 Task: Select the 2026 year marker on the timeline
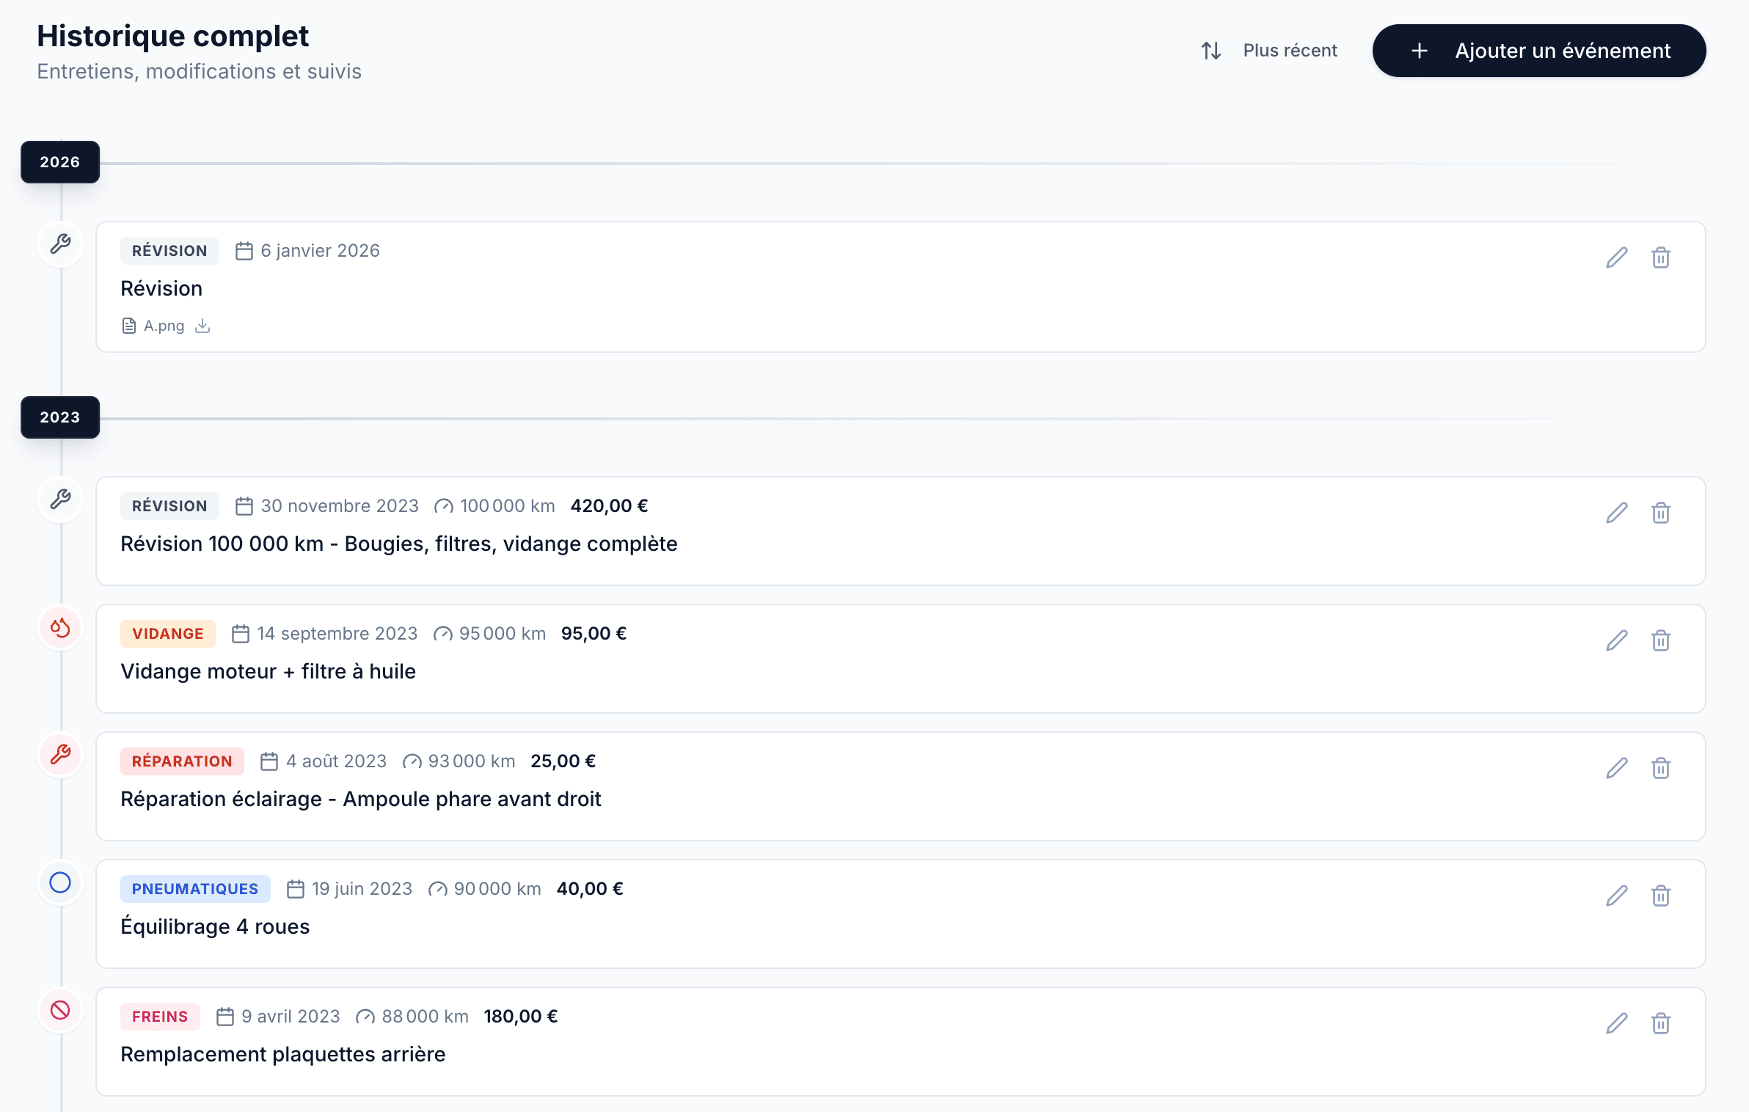click(60, 162)
